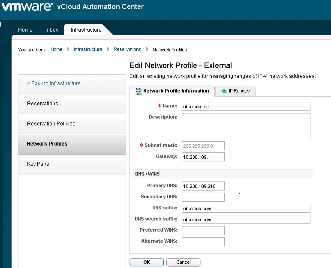
Task: Open Key Pairs in sidebar
Action: click(x=72, y=165)
